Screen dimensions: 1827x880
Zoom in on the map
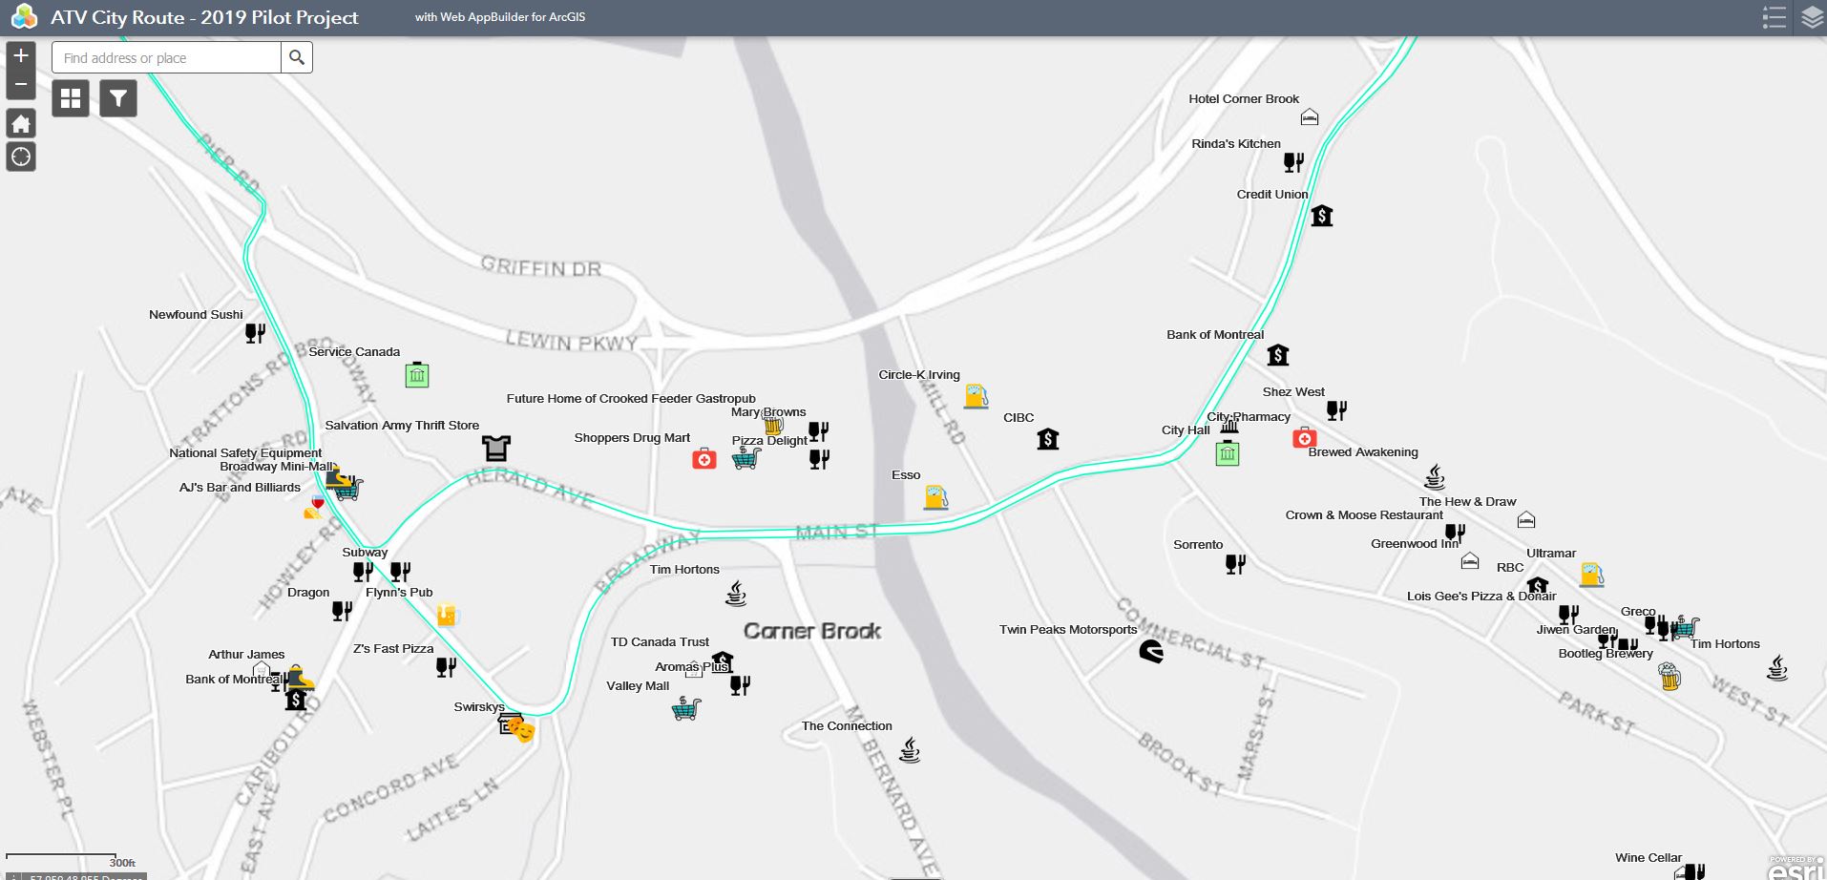pos(21,55)
